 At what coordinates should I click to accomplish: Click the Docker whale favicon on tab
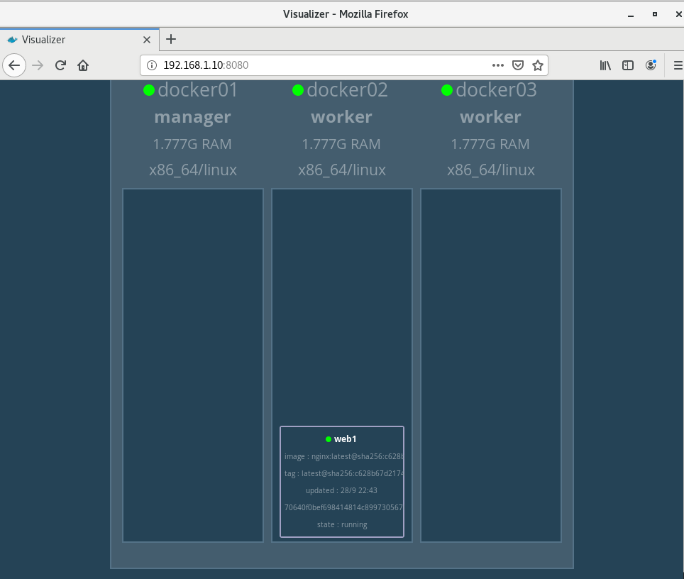pyautogui.click(x=12, y=40)
